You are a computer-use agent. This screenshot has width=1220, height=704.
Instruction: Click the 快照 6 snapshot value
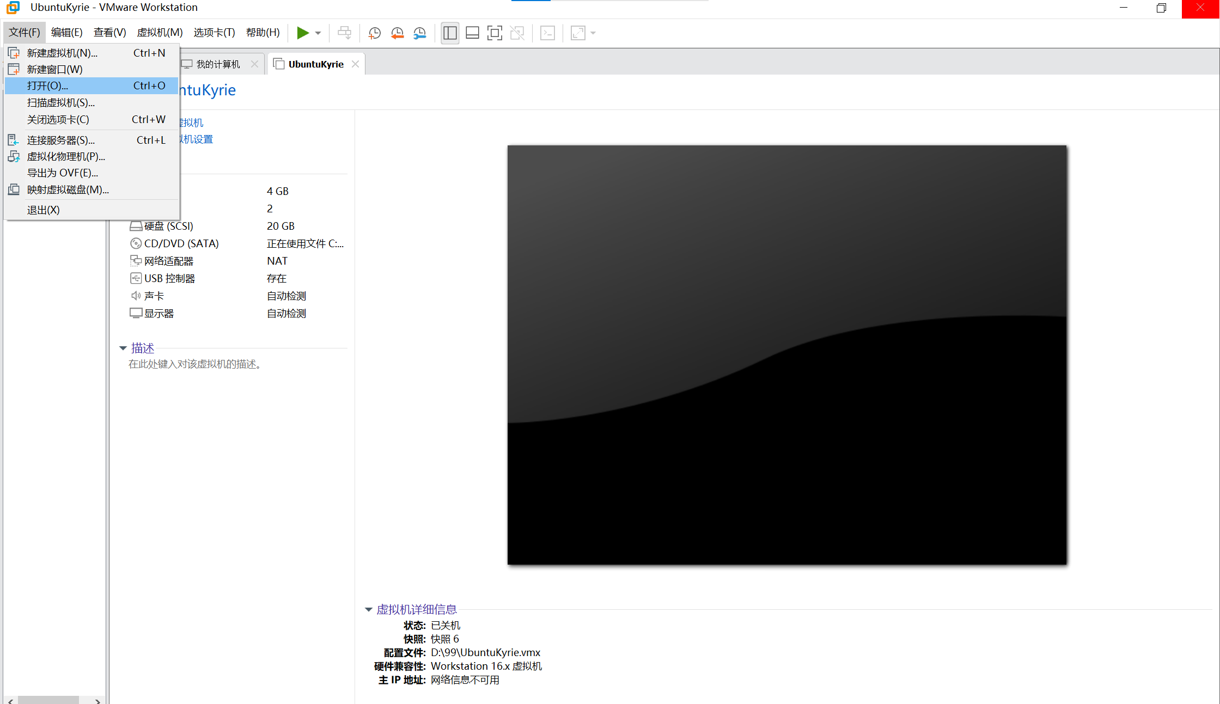pyautogui.click(x=445, y=639)
